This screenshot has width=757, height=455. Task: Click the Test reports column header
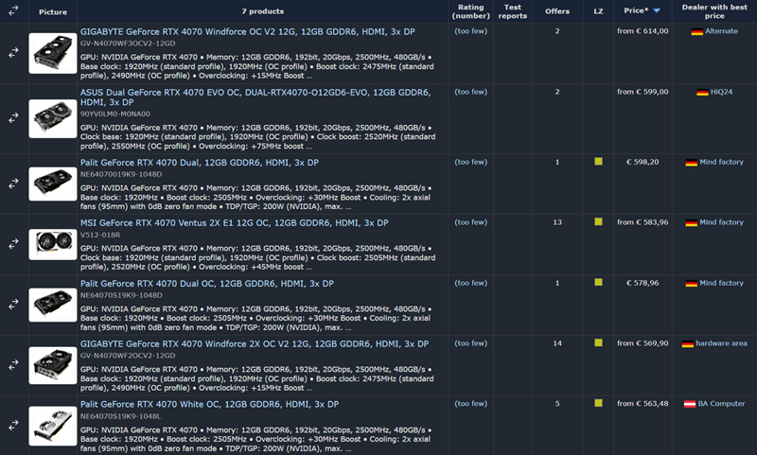(513, 11)
